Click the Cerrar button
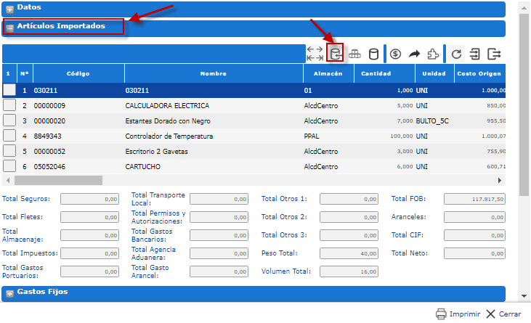Viewport: 531px width, 323px height. click(x=503, y=314)
